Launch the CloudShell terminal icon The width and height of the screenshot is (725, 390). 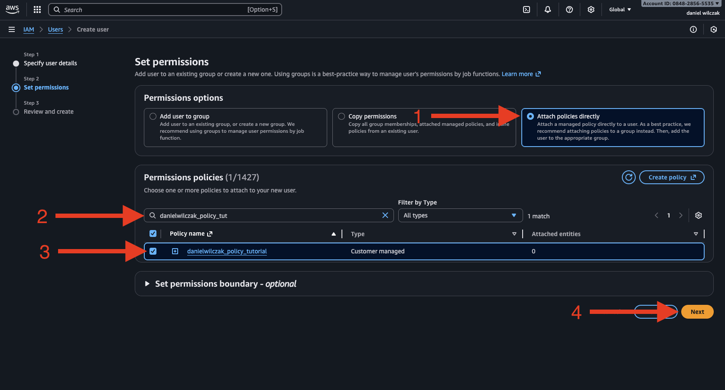[x=527, y=10]
